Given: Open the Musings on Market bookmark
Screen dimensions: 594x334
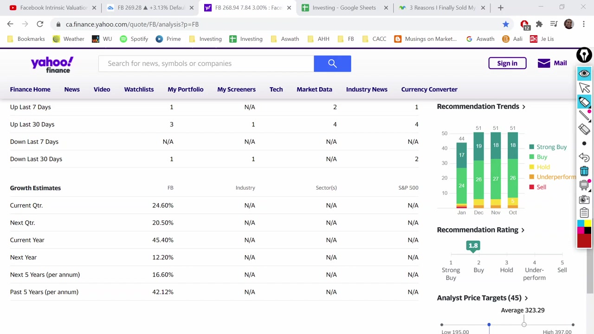Looking at the screenshot, I should pos(426,39).
